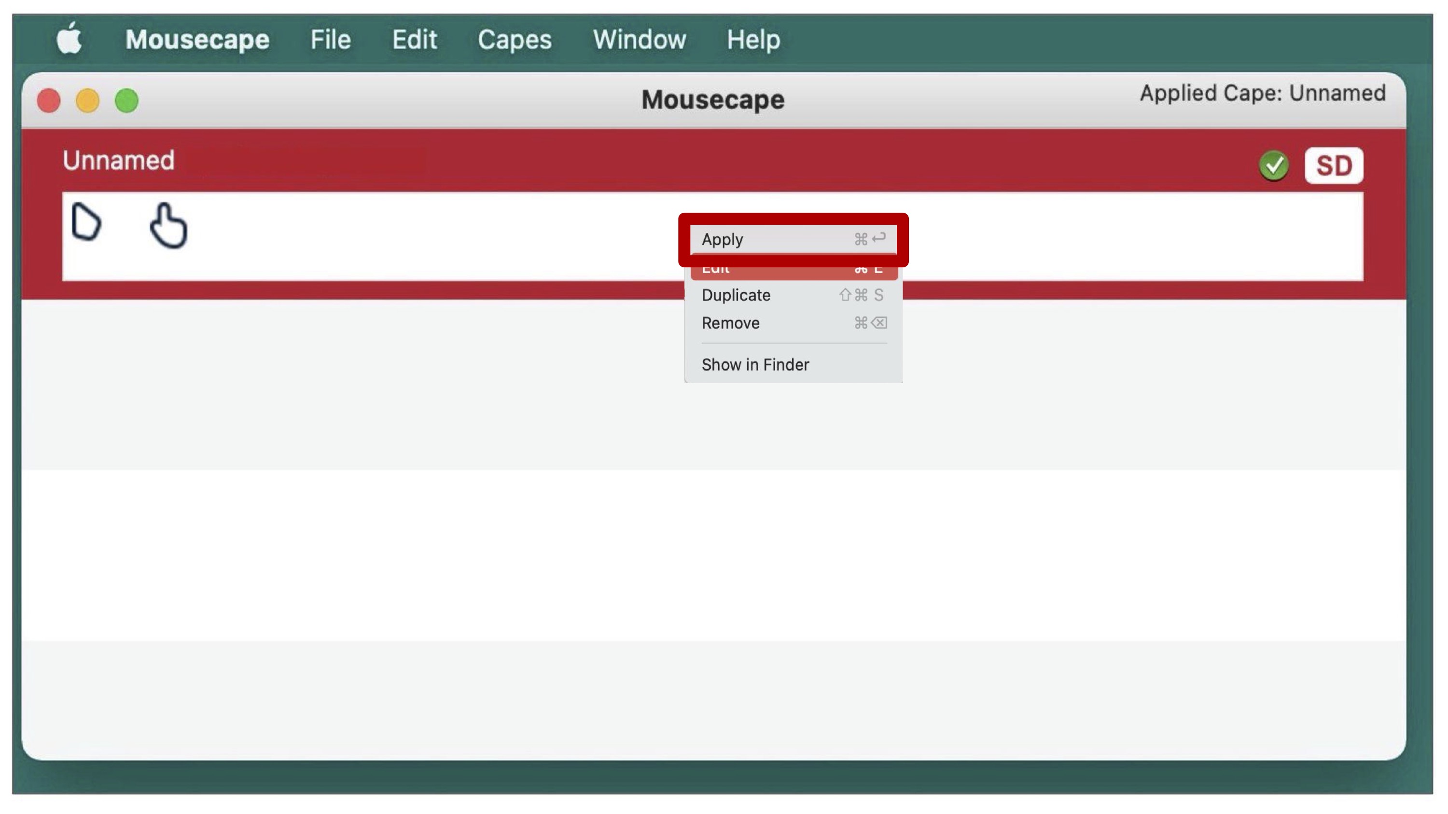Click the pointing hand cursor preview

pos(168,225)
